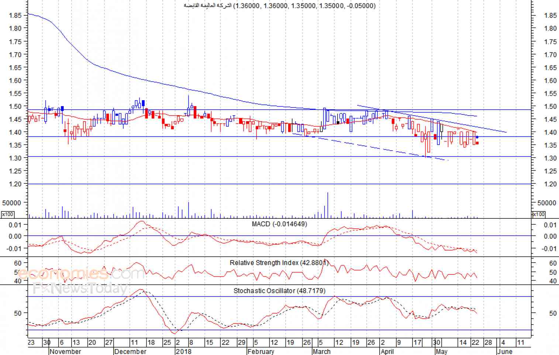The width and height of the screenshot is (559, 355).
Task: Click the date label 14 in May
Action: [x=463, y=342]
